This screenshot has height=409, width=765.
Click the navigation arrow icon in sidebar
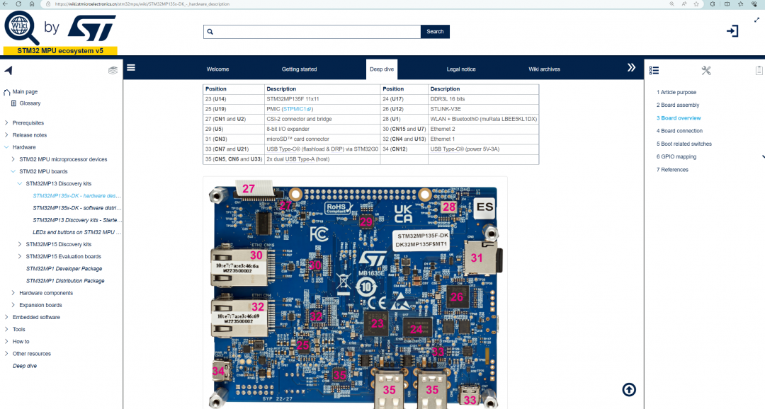pyautogui.click(x=8, y=70)
